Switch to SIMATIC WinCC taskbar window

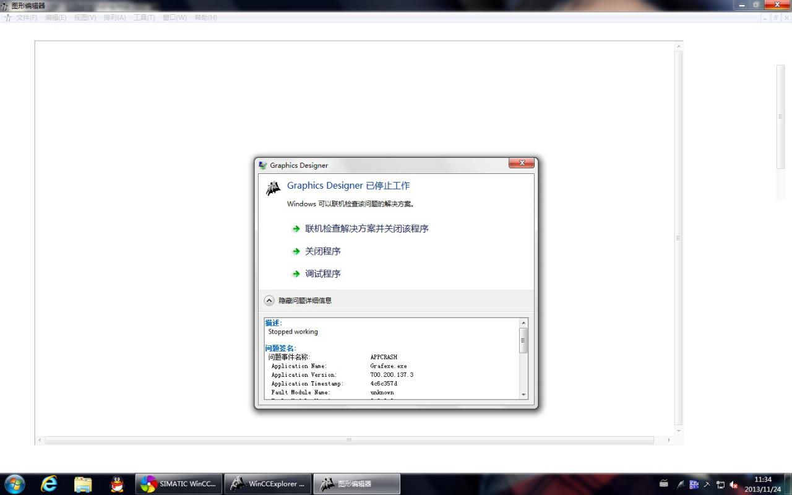179,484
